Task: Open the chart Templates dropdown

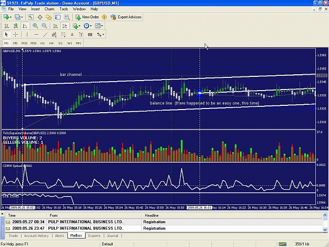Action: click(99, 26)
